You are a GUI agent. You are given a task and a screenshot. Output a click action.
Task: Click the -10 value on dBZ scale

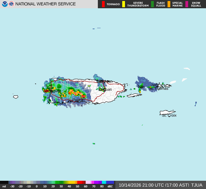tap(28, 186)
